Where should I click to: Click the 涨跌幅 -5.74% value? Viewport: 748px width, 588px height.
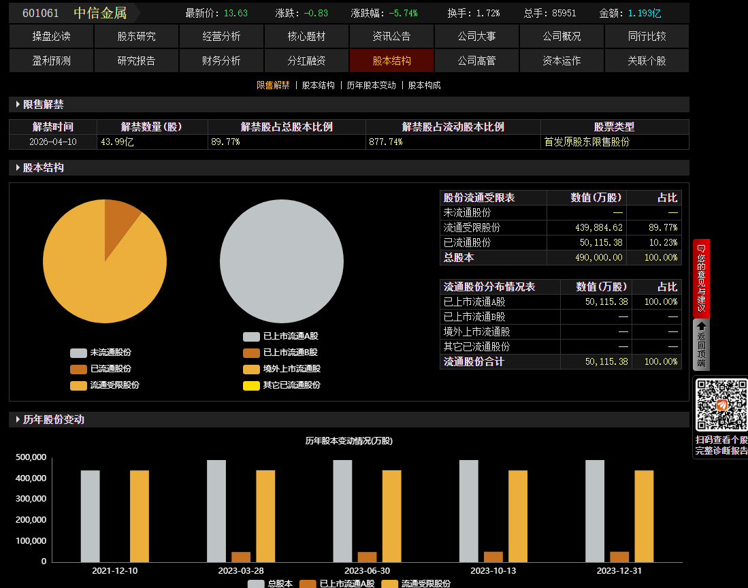403,14
